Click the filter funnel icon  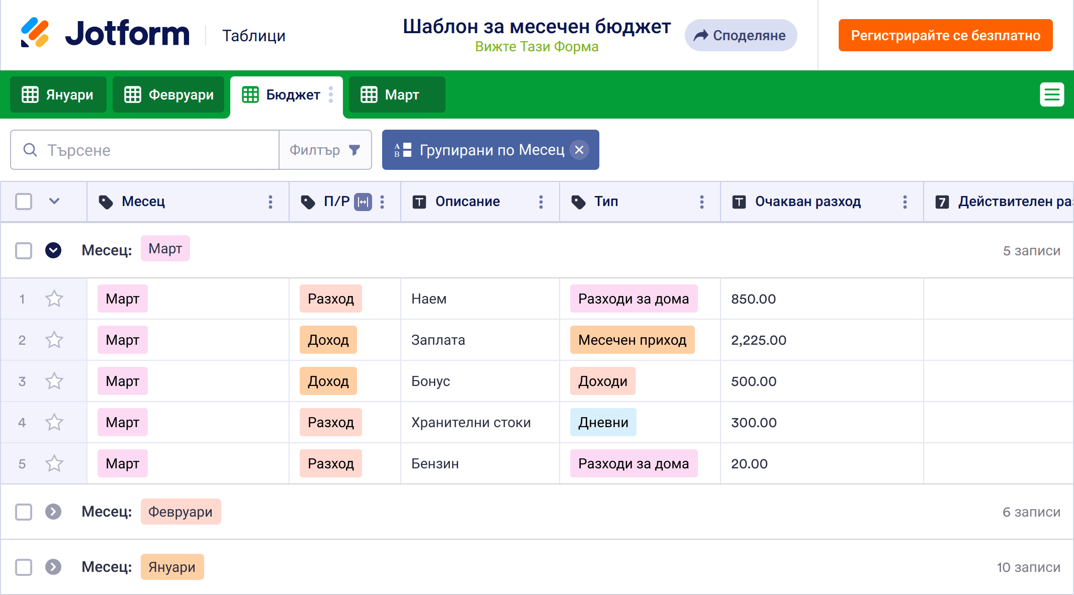(x=354, y=150)
